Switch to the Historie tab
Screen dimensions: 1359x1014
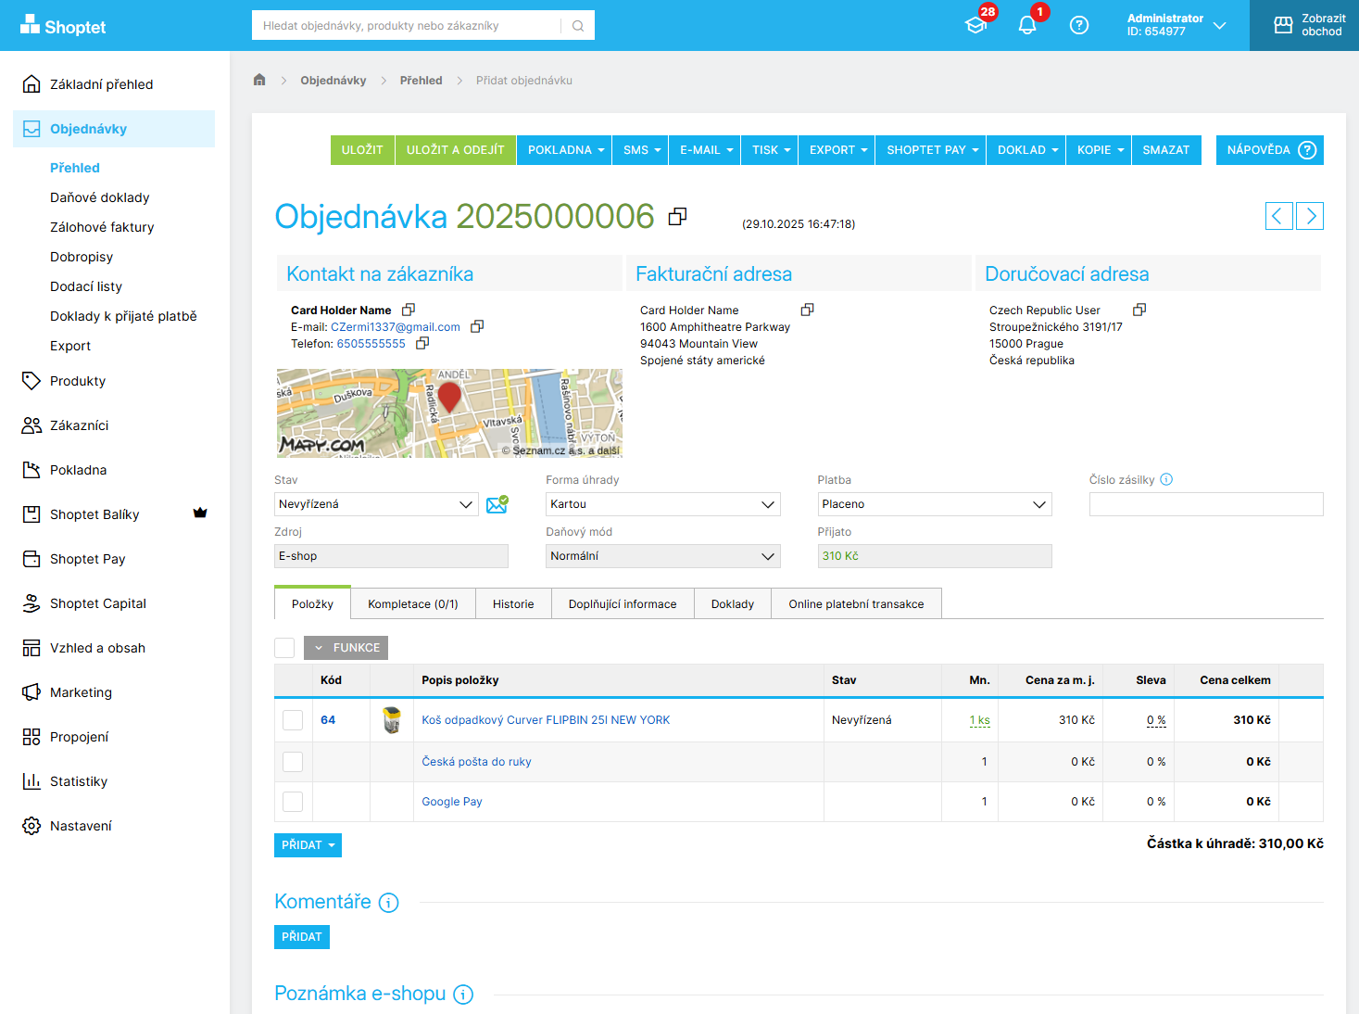(513, 604)
